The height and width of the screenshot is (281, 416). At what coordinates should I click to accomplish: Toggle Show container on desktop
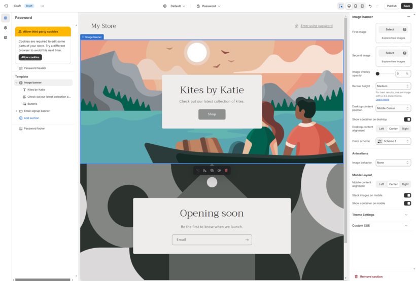(407, 119)
